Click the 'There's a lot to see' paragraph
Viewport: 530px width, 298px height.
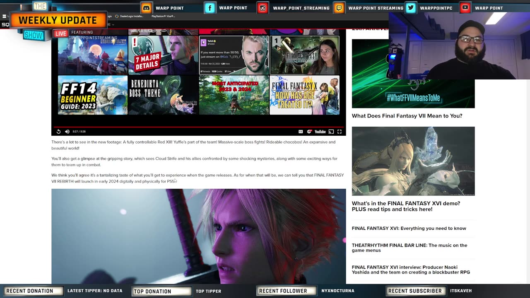click(193, 145)
